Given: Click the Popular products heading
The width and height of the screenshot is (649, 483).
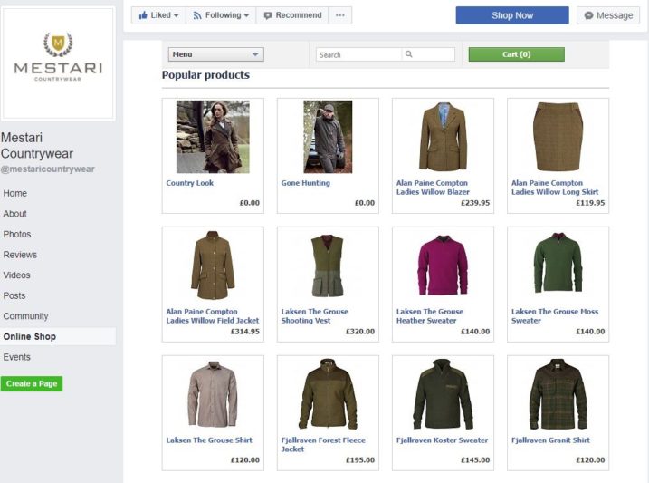Looking at the screenshot, I should click(x=205, y=75).
